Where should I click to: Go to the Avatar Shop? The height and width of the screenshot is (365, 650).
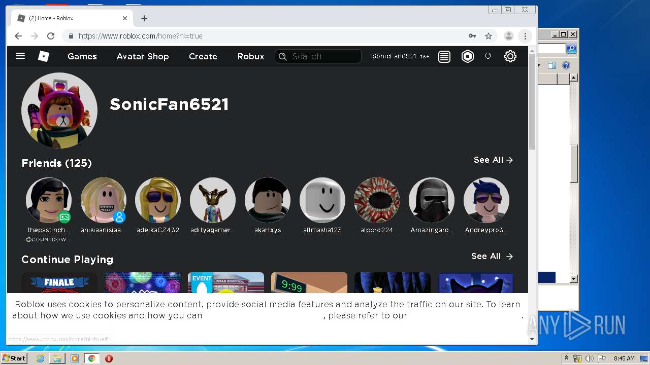pyautogui.click(x=143, y=56)
